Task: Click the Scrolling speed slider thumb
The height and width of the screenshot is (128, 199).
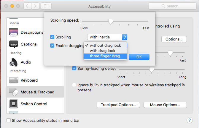Action: coord(111,22)
